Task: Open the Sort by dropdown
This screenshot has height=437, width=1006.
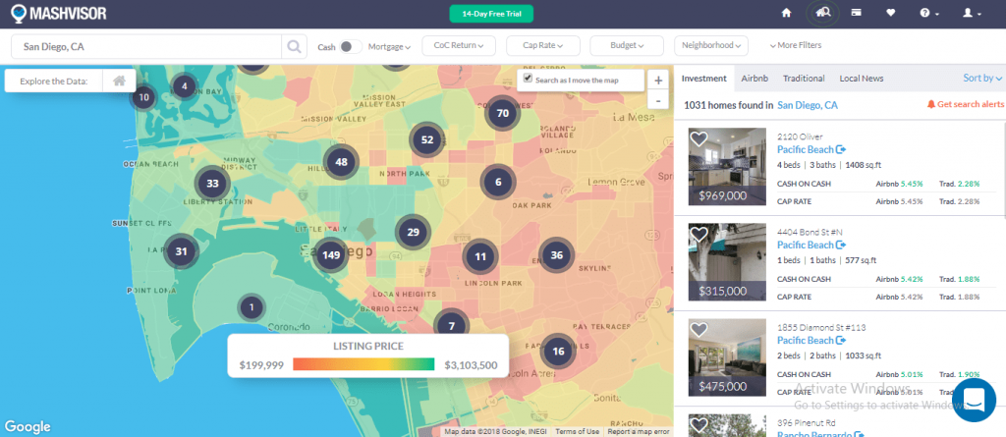Action: tap(982, 78)
